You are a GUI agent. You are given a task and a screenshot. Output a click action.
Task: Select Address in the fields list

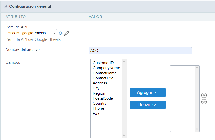[x=100, y=83]
